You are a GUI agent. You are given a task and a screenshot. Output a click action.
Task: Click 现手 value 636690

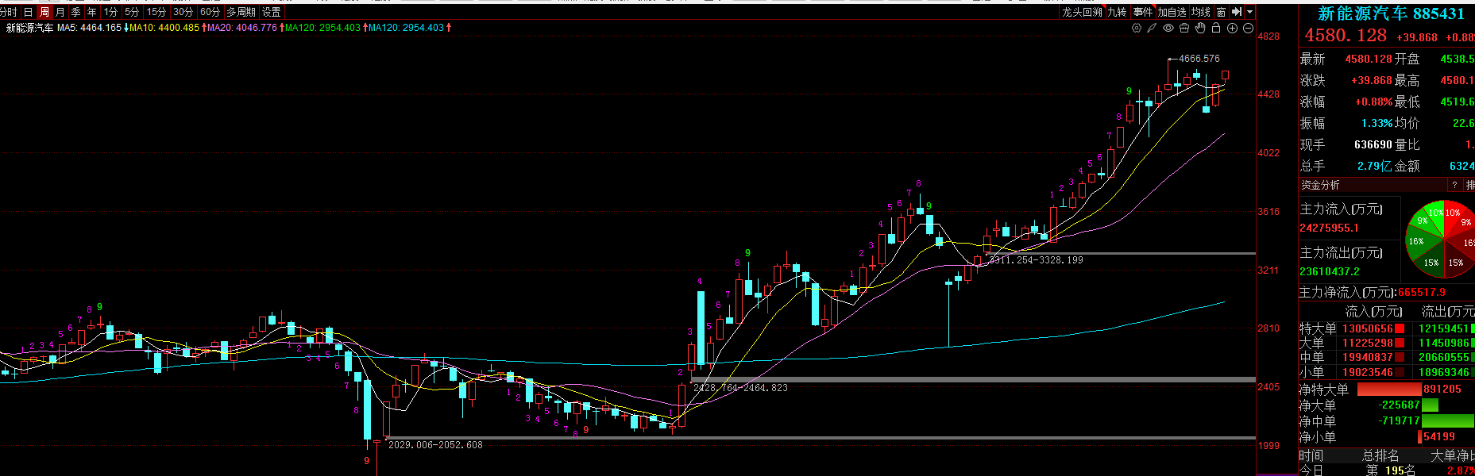point(1373,144)
